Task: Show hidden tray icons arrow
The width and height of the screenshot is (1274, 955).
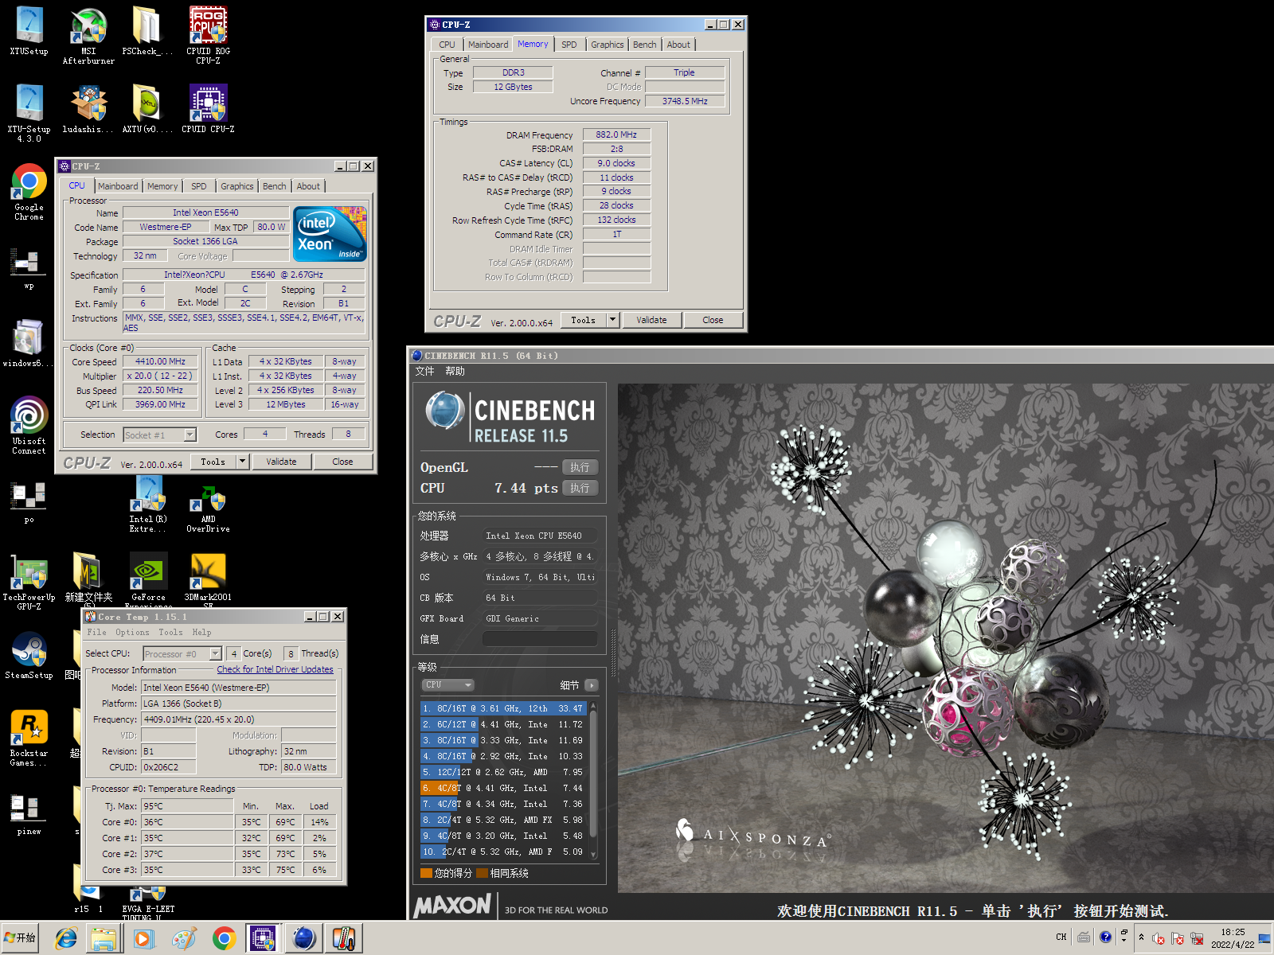Action: coord(1141,937)
